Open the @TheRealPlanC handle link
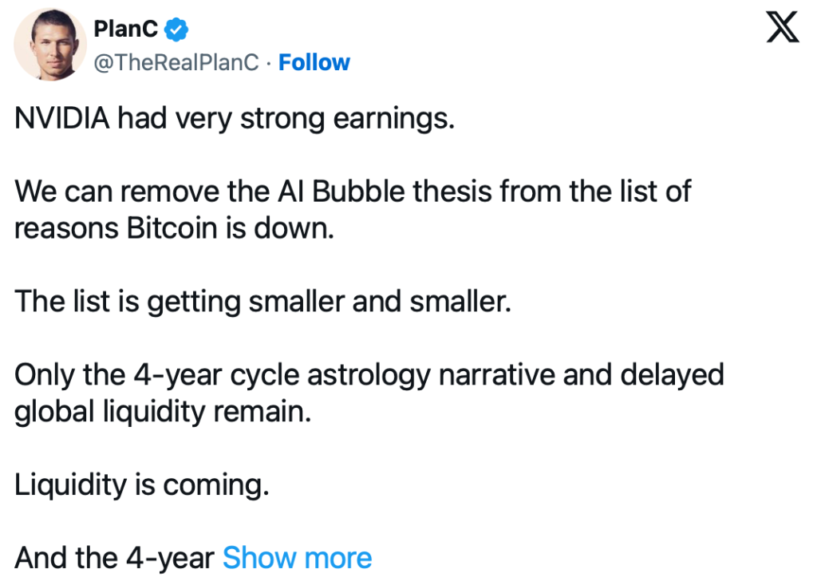Screen dimensions: 817x585 (x=176, y=62)
